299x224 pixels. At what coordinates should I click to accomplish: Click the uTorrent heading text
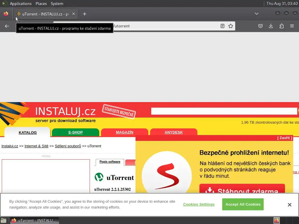coord(120,178)
